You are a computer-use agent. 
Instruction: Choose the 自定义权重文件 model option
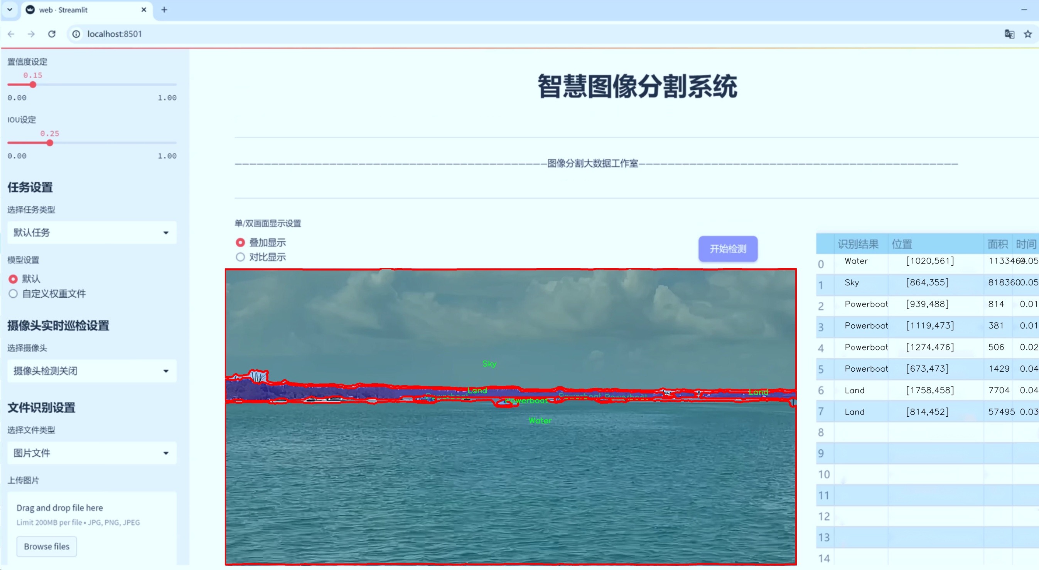13,293
